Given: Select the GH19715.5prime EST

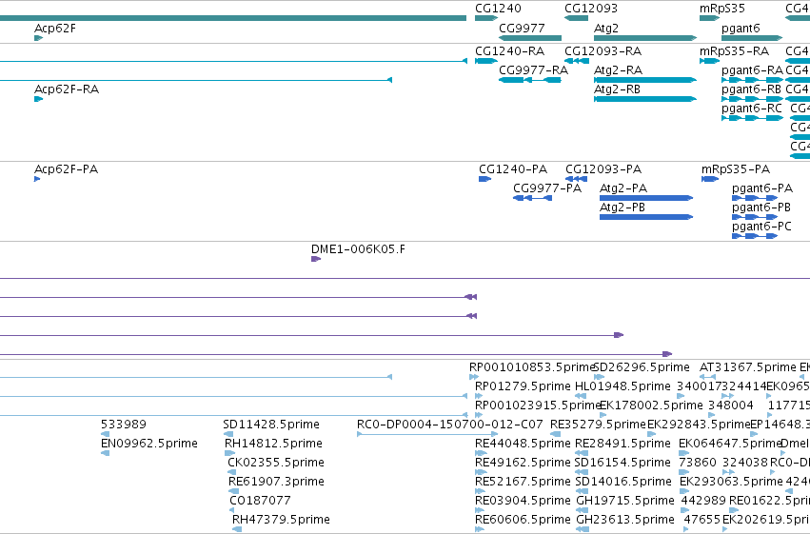Looking at the screenshot, I should pyautogui.click(x=583, y=511).
